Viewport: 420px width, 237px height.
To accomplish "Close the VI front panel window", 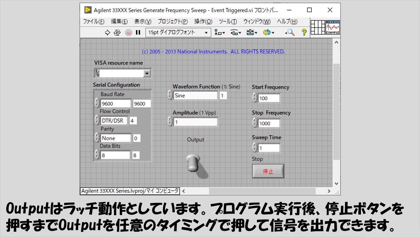I will [330, 10].
